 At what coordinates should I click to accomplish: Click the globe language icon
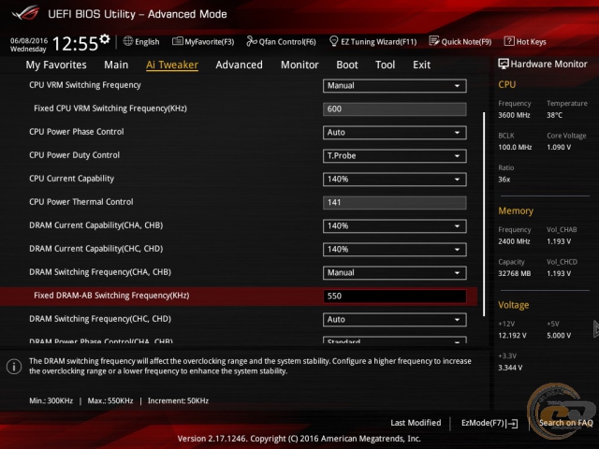128,41
